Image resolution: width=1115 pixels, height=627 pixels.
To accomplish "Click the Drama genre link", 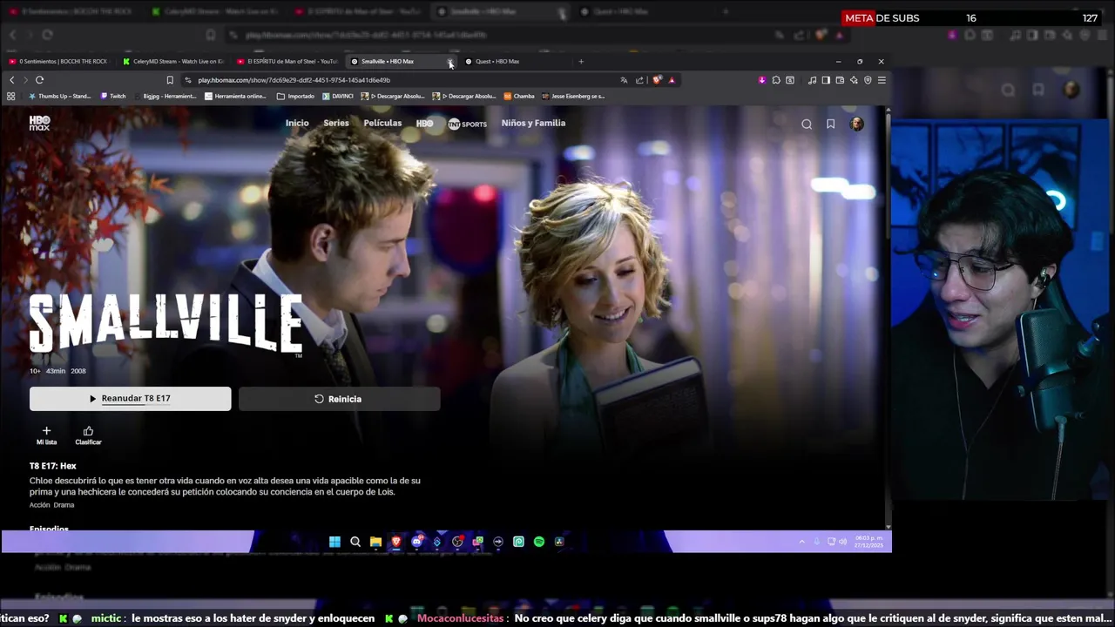I will (64, 505).
